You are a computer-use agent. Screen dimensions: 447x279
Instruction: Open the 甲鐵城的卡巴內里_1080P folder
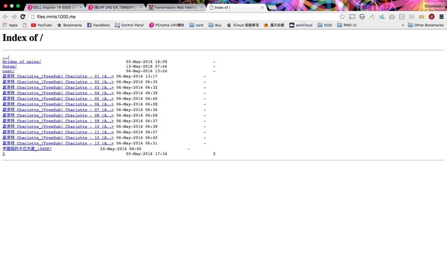27,149
